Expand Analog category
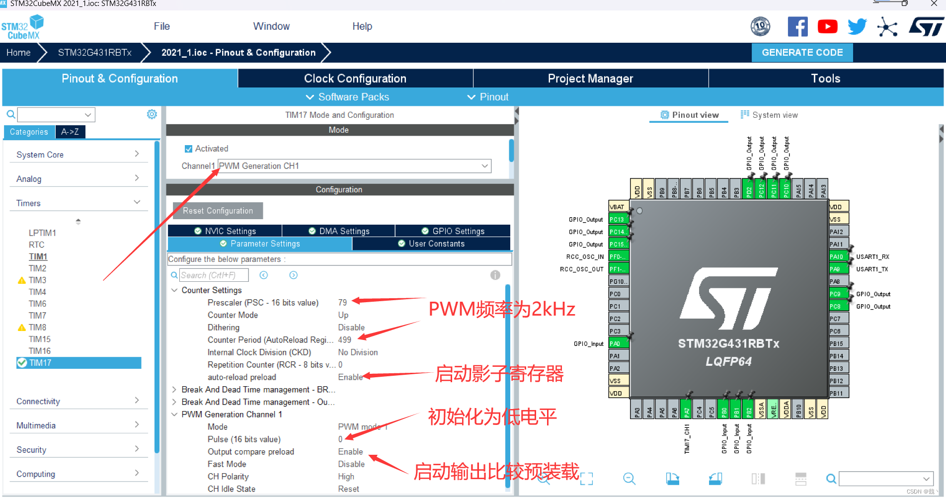946x499 pixels. pyautogui.click(x=79, y=179)
